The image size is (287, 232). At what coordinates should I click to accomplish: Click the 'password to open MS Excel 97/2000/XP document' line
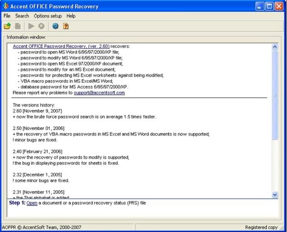pyautogui.click(x=70, y=64)
